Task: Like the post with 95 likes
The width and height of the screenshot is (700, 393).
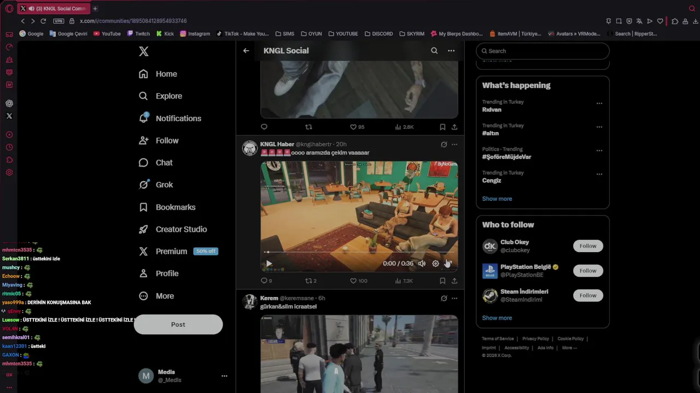Action: coord(357,127)
